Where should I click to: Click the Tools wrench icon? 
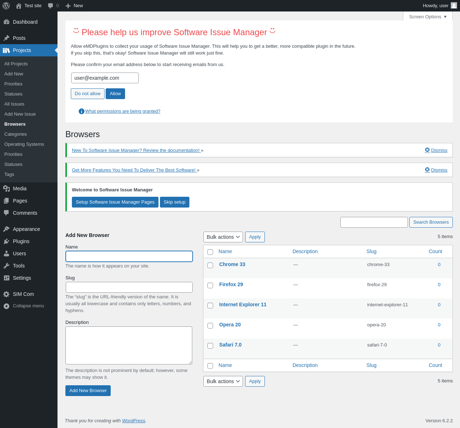pyautogui.click(x=6, y=266)
